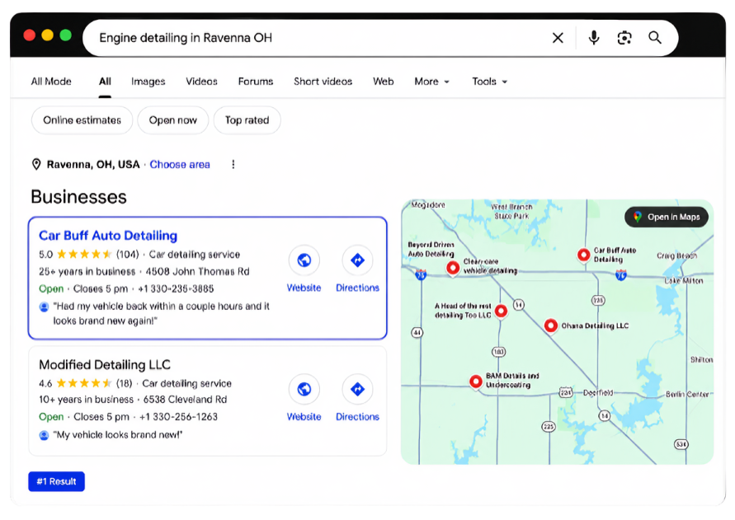Click the #1 Result badge
735x520 pixels.
(x=56, y=481)
